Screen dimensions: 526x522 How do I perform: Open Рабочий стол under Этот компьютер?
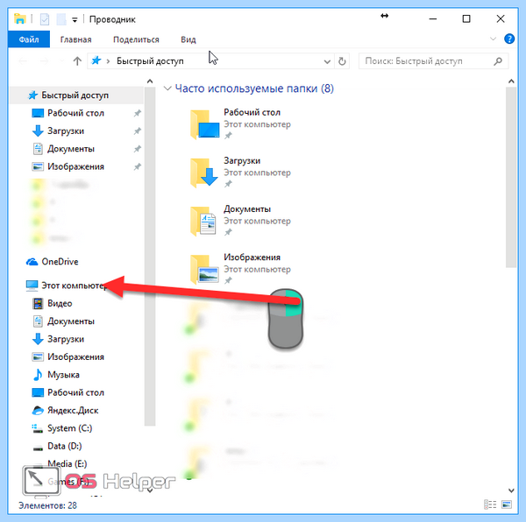coord(75,392)
